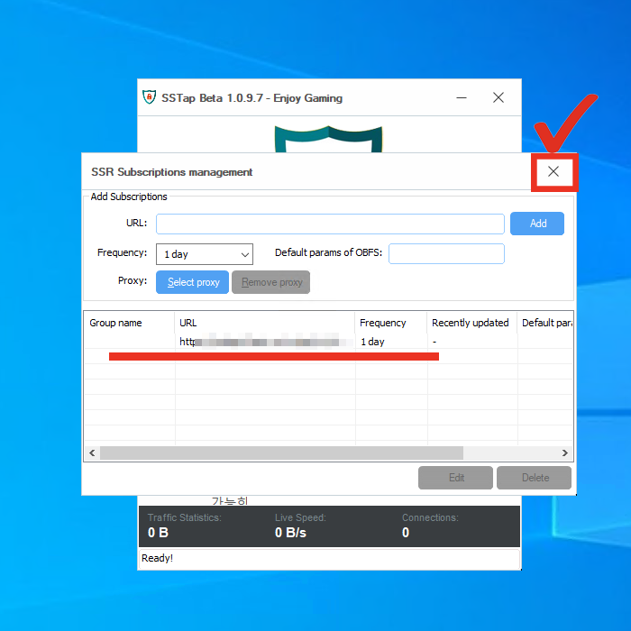Click the horizontal scrollbar thumb
Image resolution: width=631 pixels, height=631 pixels.
coord(281,453)
